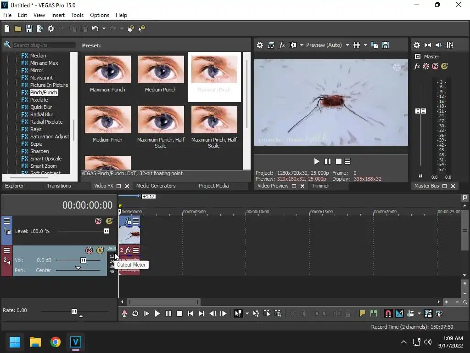Screen dimensions: 470x353
Task: Open the Tools menu
Action: (x=77, y=15)
